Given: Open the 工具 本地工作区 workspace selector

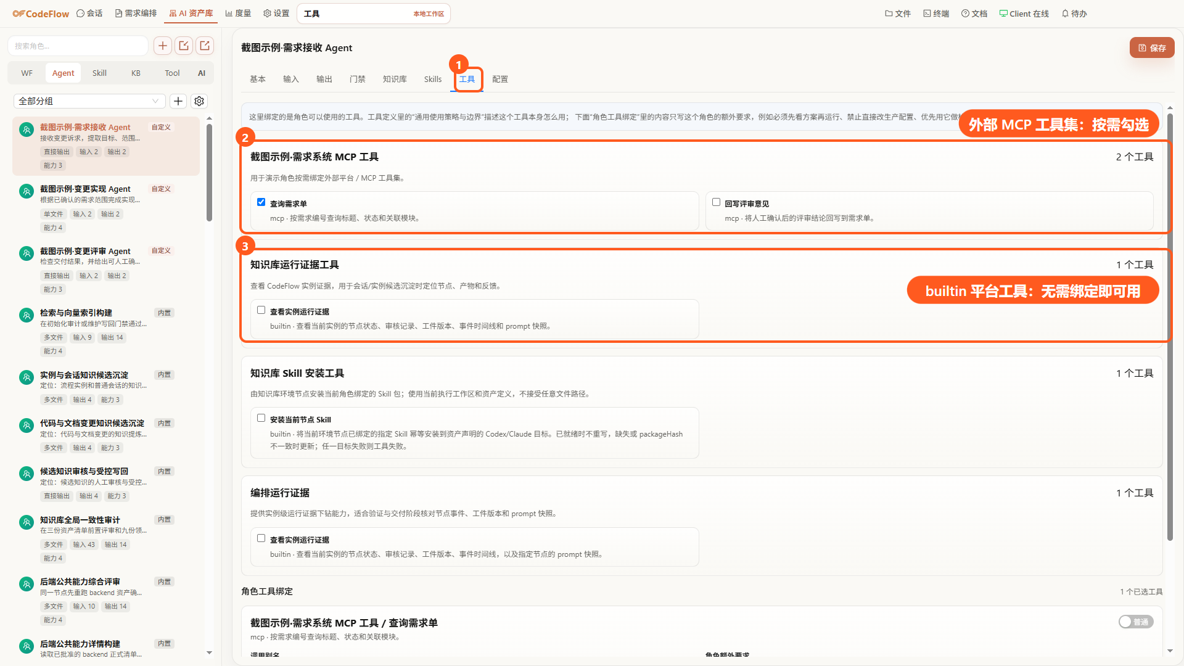Looking at the screenshot, I should [x=374, y=14].
